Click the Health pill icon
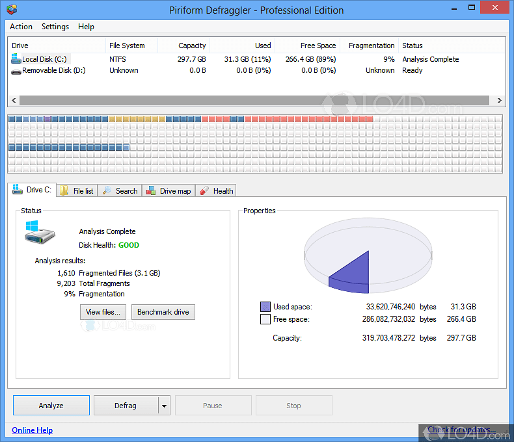The height and width of the screenshot is (442, 514). coord(204,190)
